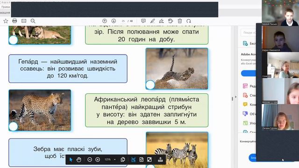Image resolution: width=299 pixels, height=168 pixels.
Task: Zoom in with the plus button
Action: tap(98, 160)
